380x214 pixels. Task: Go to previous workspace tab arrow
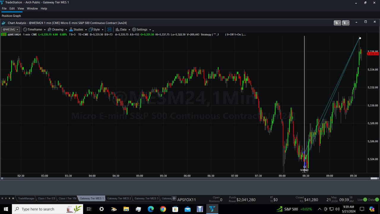(6, 199)
